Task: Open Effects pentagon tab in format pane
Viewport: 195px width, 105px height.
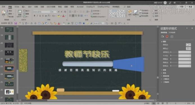Action: (x=167, y=36)
